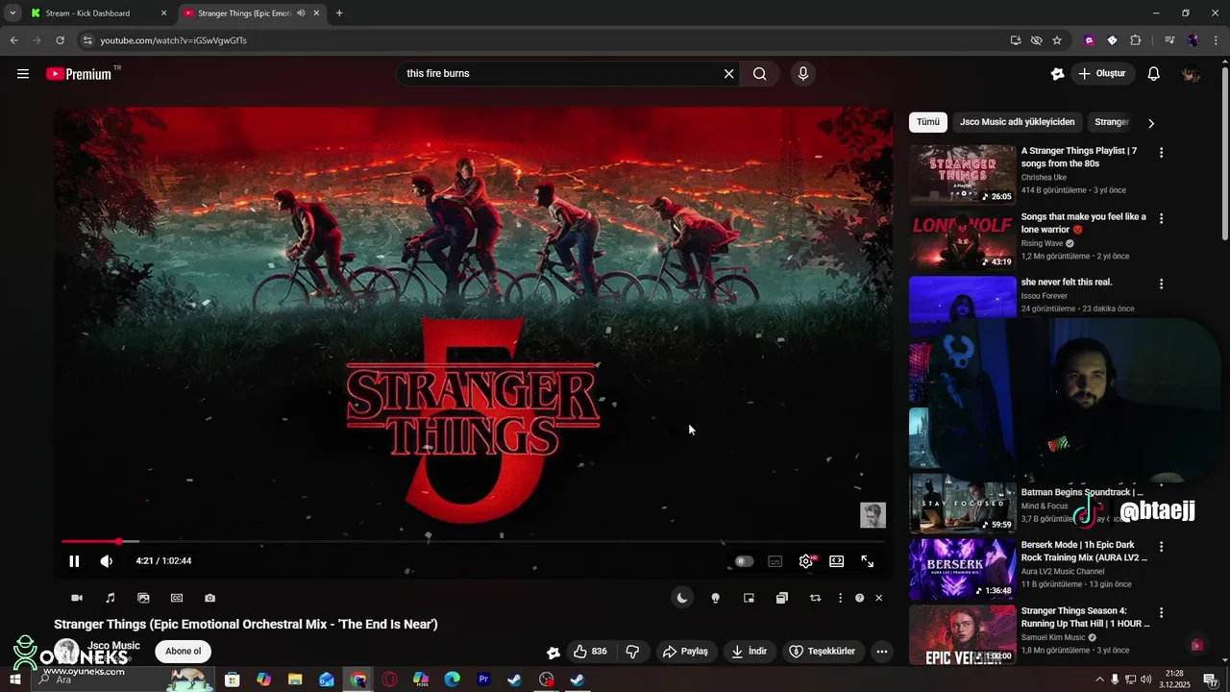Open options for she never felt video
This screenshot has height=692, width=1230.
[1161, 284]
